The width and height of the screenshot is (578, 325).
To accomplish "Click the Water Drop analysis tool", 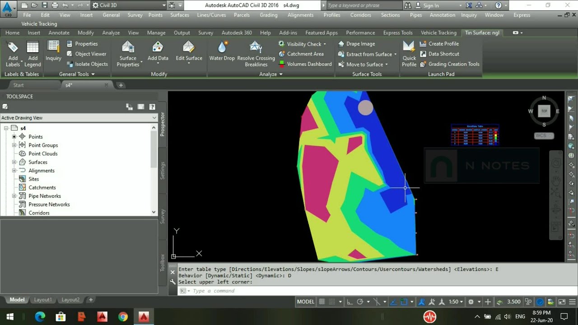I will pyautogui.click(x=222, y=51).
